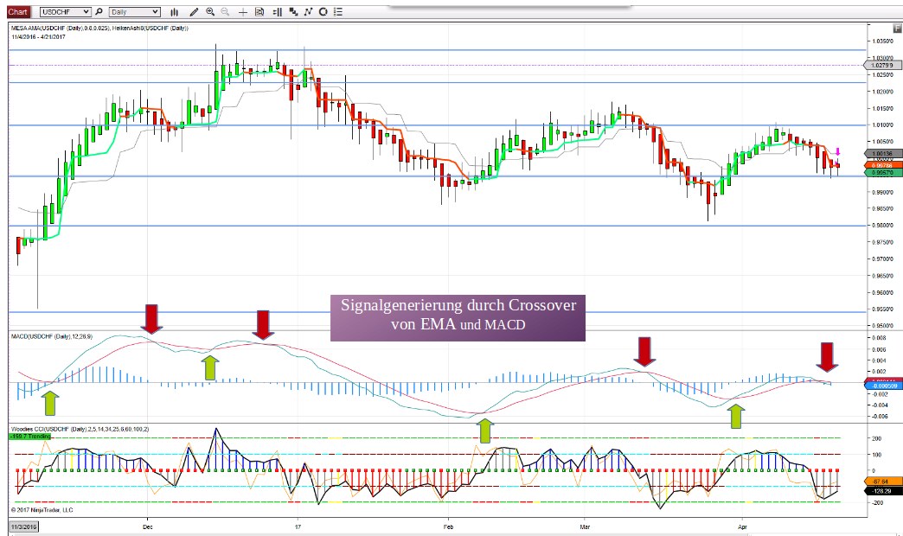Click the Feb label on time axis
The height and width of the screenshot is (536, 903).
click(x=448, y=526)
